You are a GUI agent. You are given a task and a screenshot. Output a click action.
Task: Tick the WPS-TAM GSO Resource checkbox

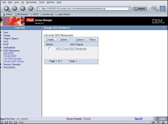coord(49,49)
